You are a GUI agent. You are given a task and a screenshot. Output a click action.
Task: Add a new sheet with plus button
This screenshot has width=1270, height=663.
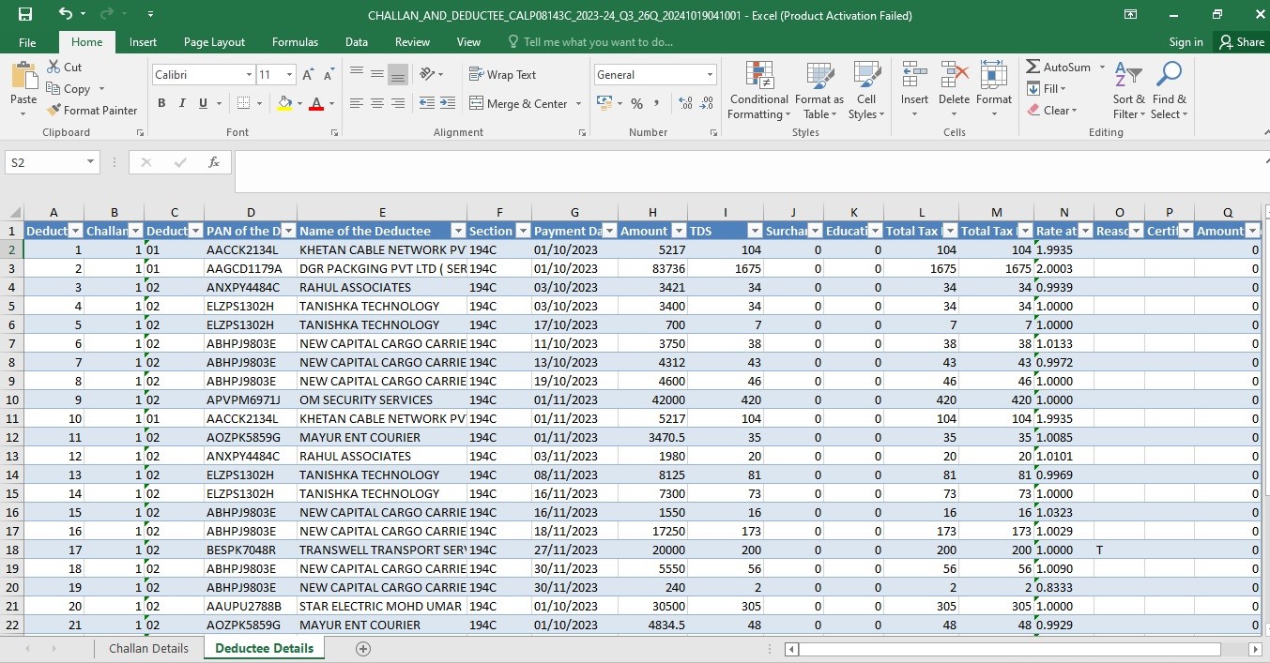[x=363, y=649]
